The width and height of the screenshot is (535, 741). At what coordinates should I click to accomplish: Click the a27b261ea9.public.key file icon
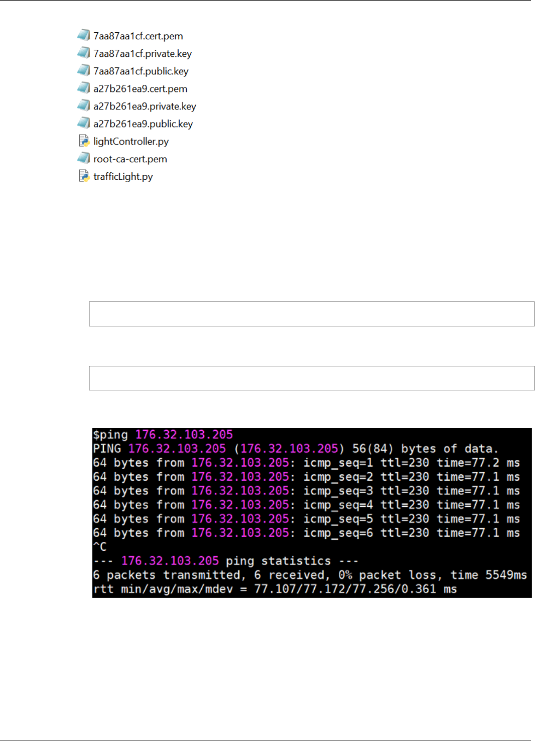pos(84,122)
